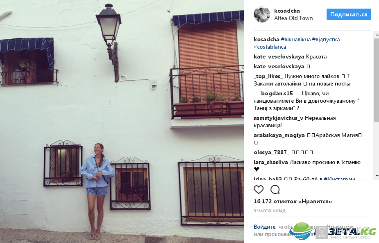379x243 pixels.
Task: Click the kosadcha username in the header
Action: (x=287, y=11)
